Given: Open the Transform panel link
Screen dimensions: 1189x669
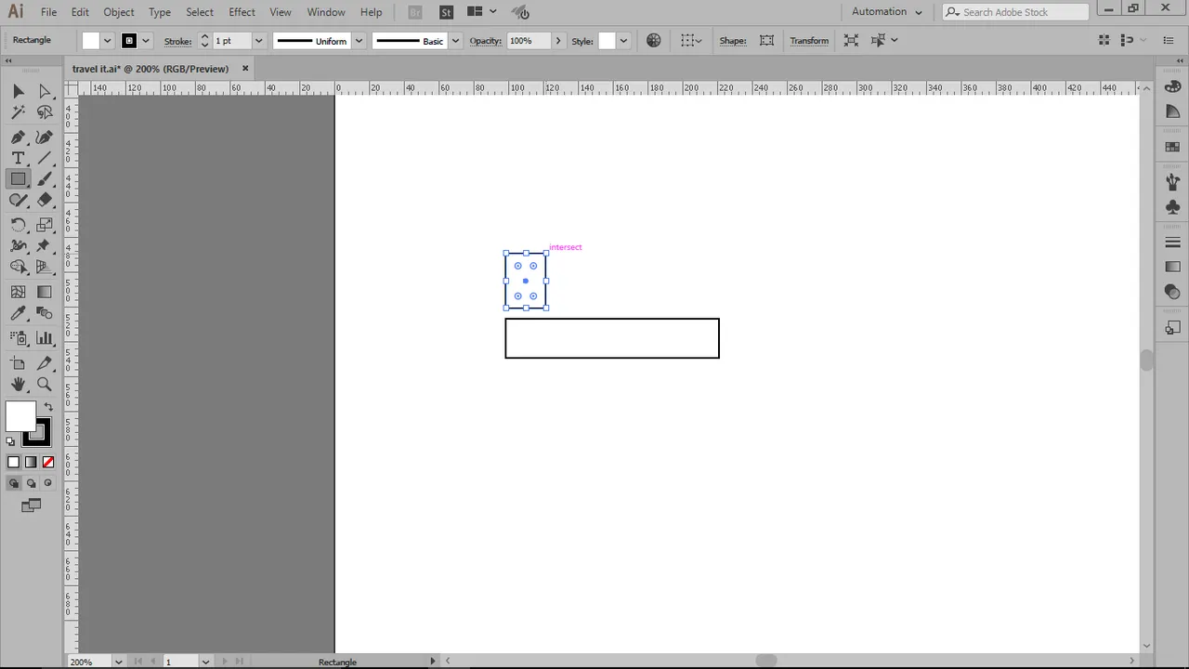Looking at the screenshot, I should click(809, 41).
